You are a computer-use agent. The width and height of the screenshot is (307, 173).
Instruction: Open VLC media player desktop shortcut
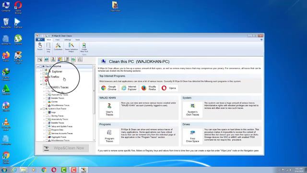coord(6,124)
